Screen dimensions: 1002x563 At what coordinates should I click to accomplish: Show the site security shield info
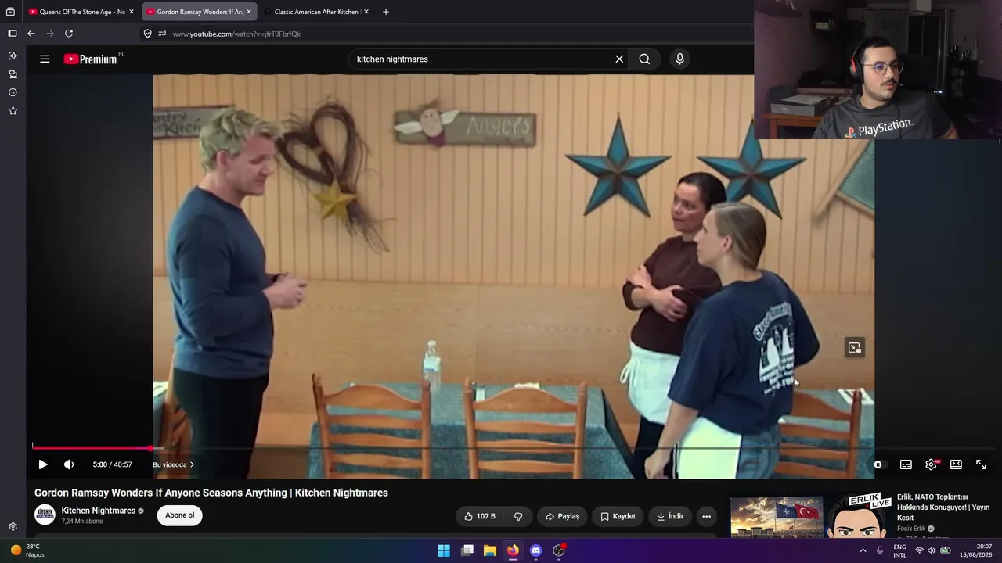click(x=147, y=34)
